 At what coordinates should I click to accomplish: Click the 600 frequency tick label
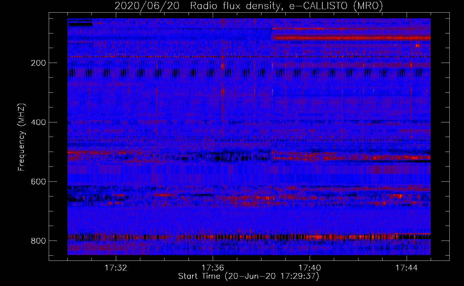point(38,182)
